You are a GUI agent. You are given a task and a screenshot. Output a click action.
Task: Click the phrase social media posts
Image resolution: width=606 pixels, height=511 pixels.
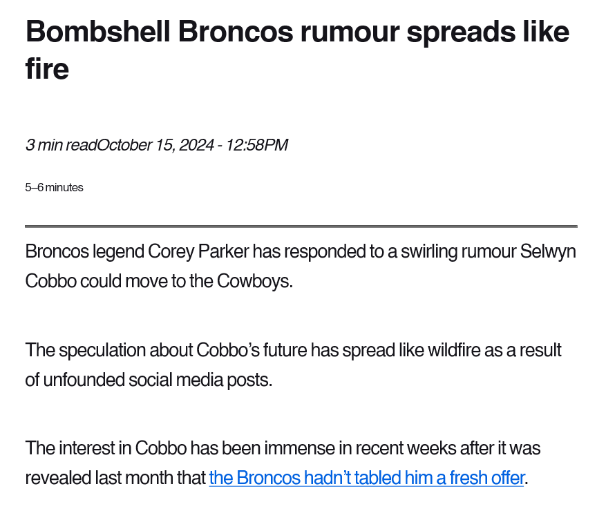(x=200, y=380)
